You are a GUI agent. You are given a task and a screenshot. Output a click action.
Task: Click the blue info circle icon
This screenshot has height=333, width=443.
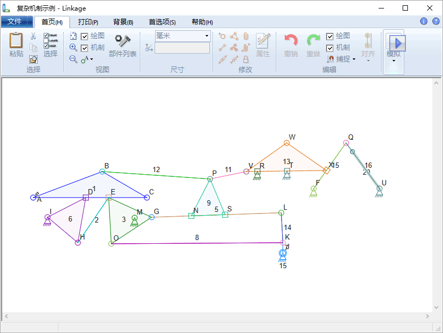click(x=424, y=21)
